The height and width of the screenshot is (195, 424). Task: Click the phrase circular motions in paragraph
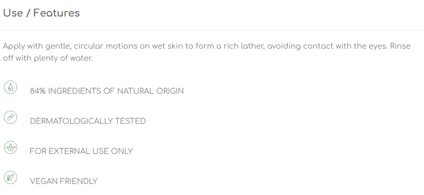(106, 46)
